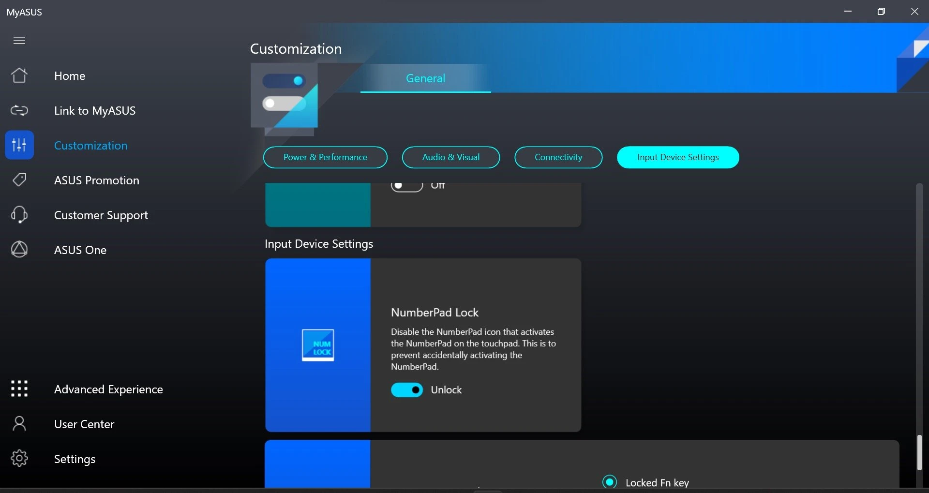
Task: Jump to Audio & Visual settings
Action: tap(451, 157)
